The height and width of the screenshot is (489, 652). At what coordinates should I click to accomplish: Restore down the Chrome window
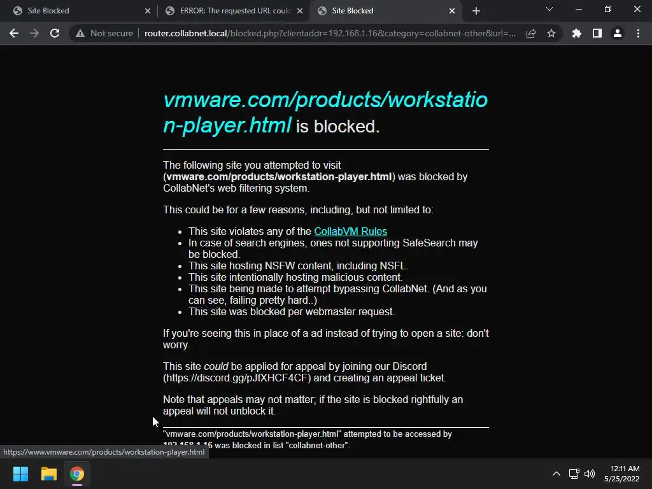point(607,9)
